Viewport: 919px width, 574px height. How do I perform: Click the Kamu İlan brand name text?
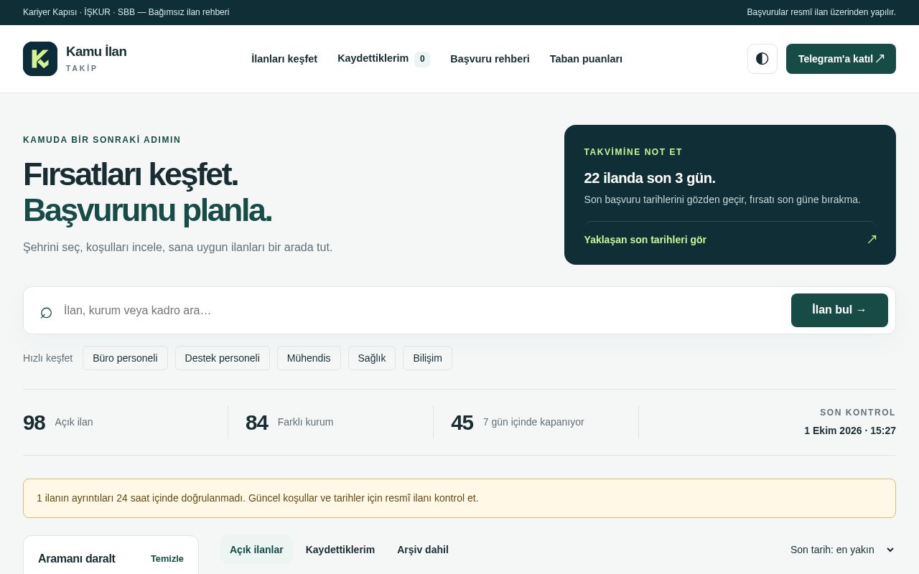(96, 52)
